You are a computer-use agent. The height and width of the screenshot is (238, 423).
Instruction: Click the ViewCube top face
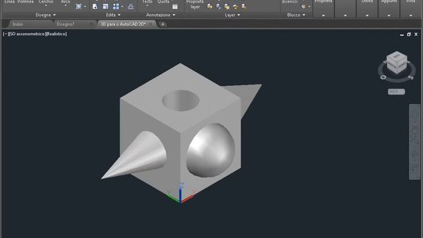pyautogui.click(x=397, y=56)
